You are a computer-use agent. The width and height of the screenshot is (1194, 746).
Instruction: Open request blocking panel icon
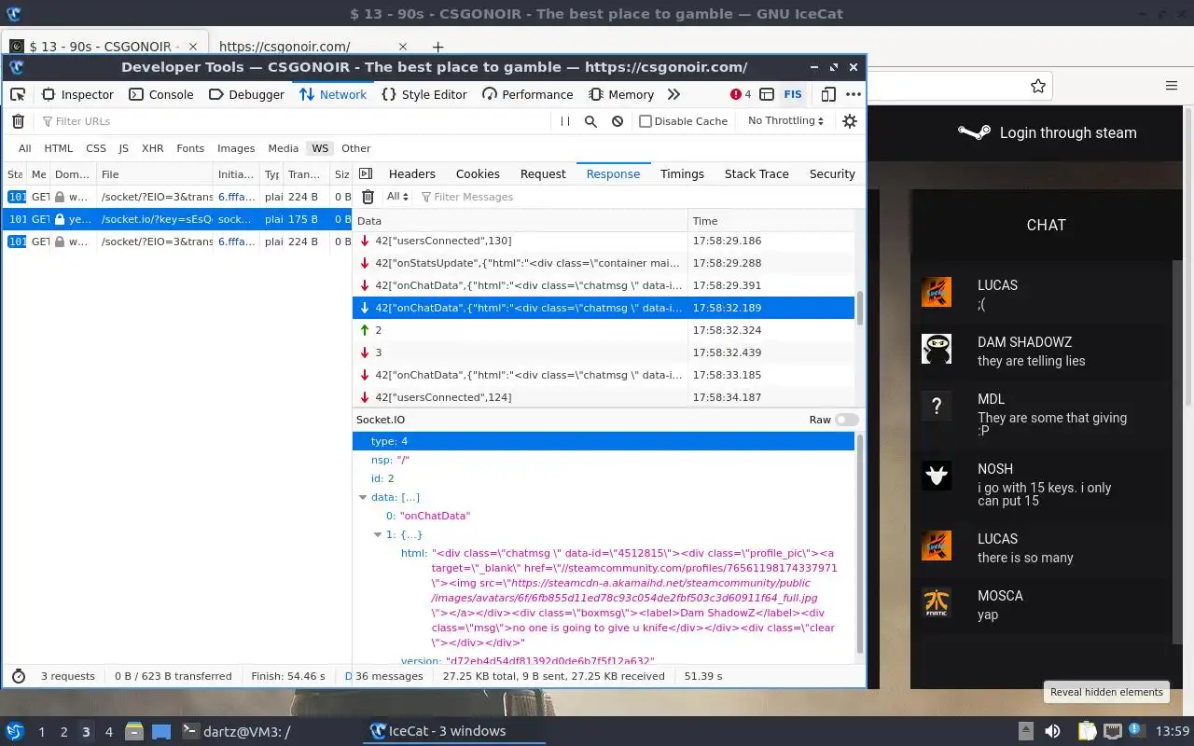click(x=618, y=121)
